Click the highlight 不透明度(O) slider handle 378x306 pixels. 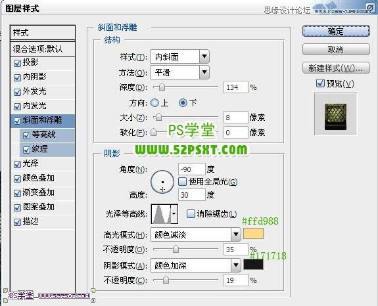pyautogui.click(x=176, y=249)
